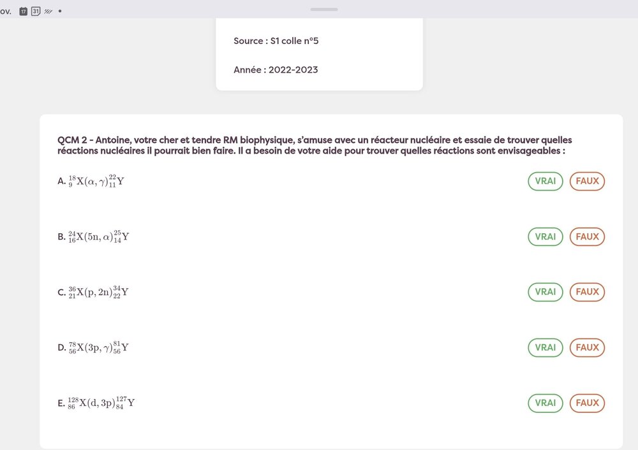Viewport: 638px width, 450px height.
Task: Click the equation of statement A
Action: (x=94, y=181)
